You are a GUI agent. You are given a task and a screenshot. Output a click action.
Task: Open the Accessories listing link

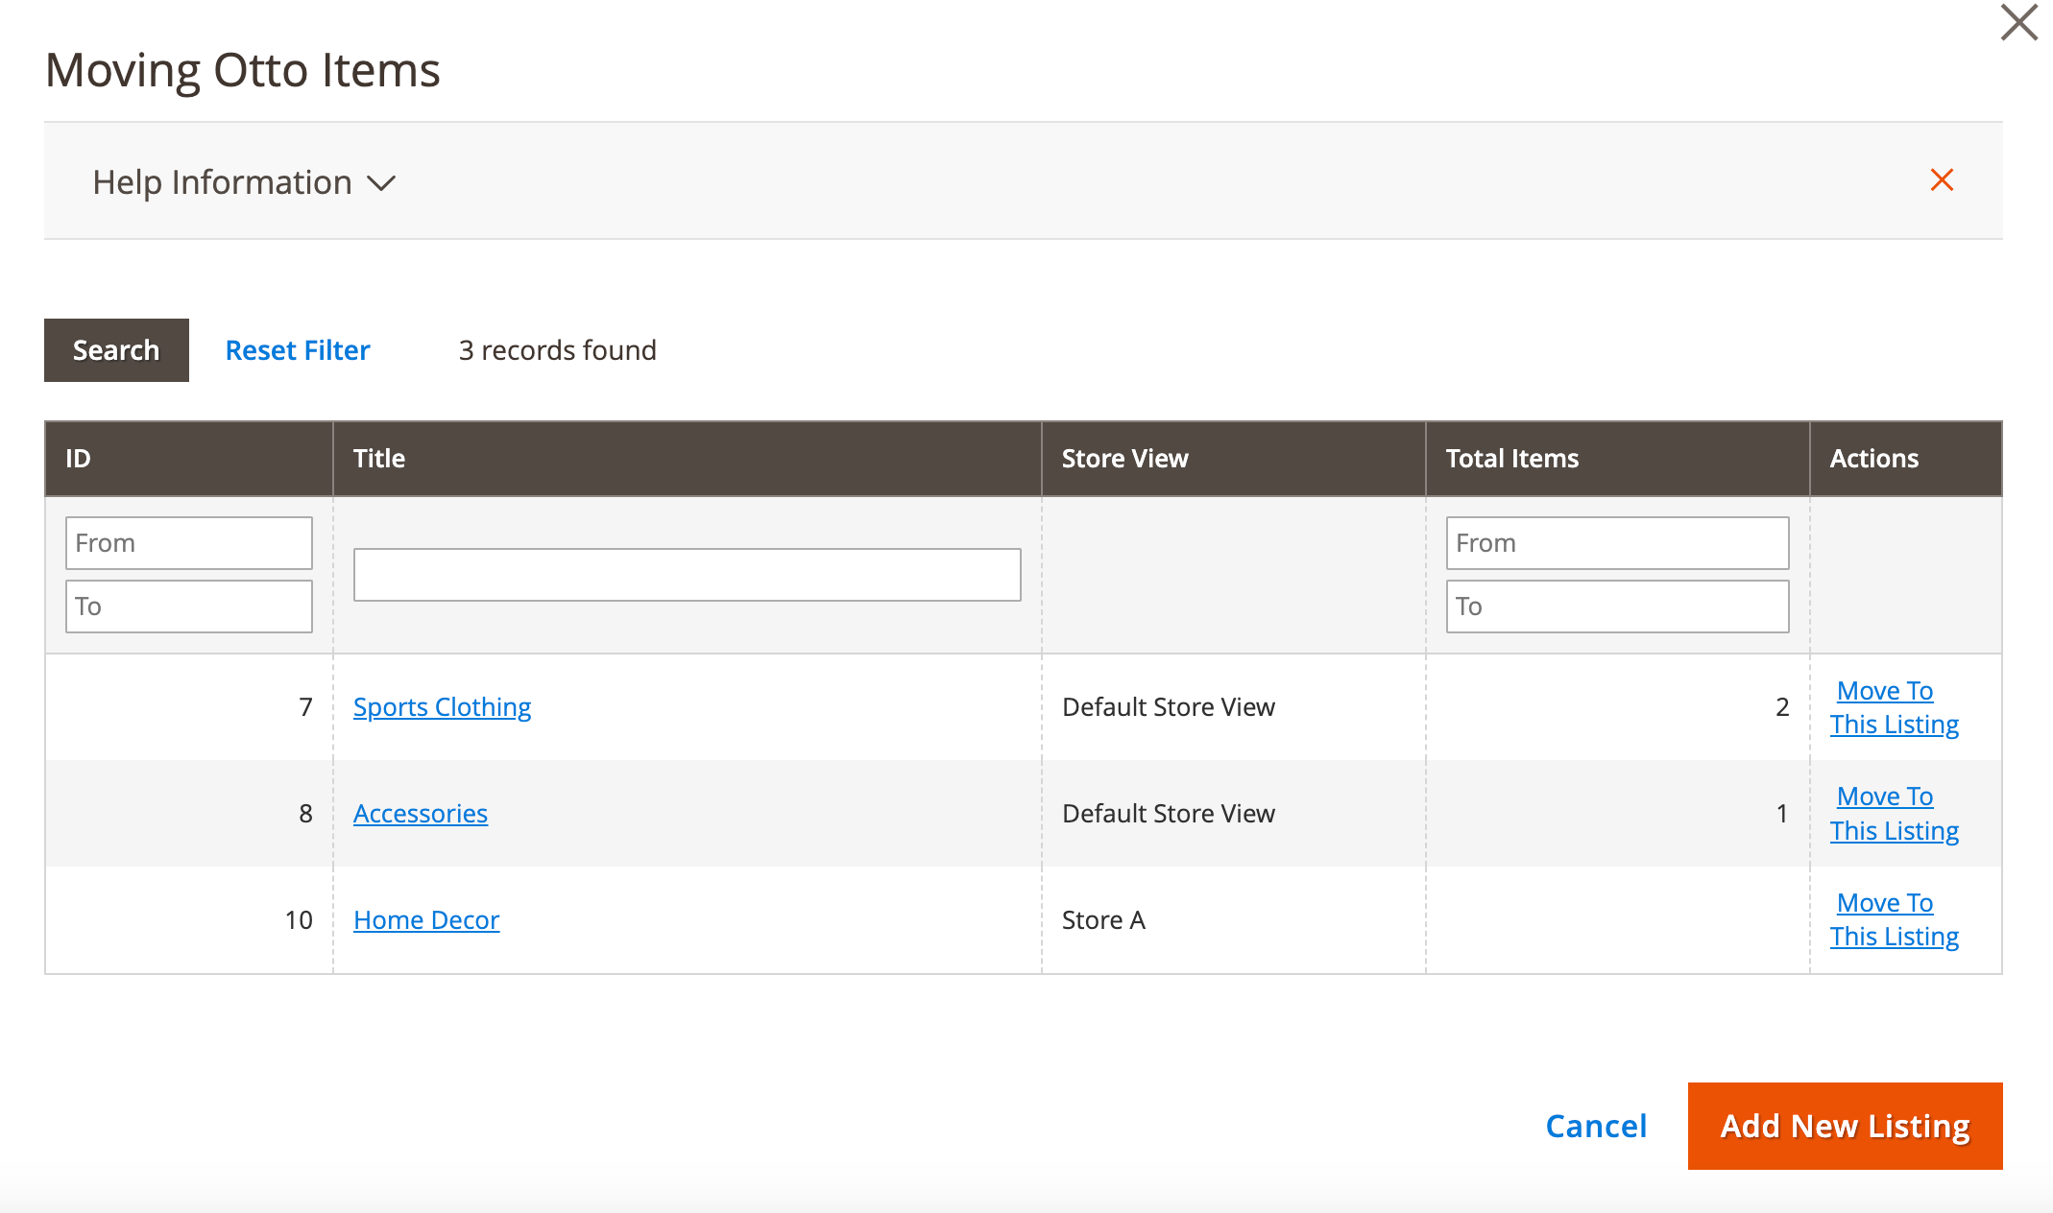click(421, 814)
